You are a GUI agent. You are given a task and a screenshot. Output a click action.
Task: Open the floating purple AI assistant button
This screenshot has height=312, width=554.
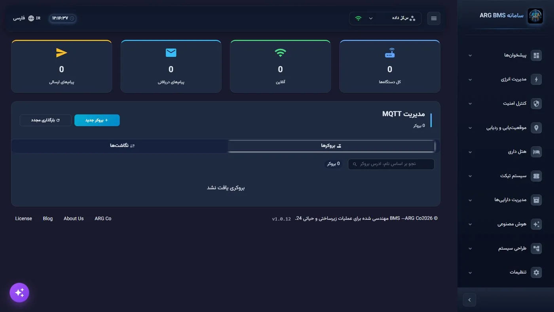coord(19,293)
